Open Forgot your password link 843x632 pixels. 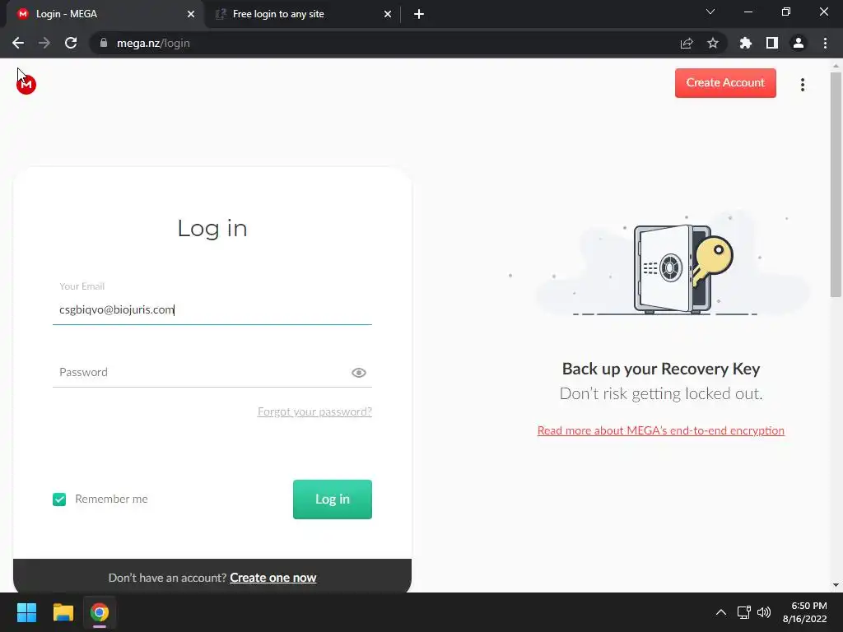click(x=314, y=411)
